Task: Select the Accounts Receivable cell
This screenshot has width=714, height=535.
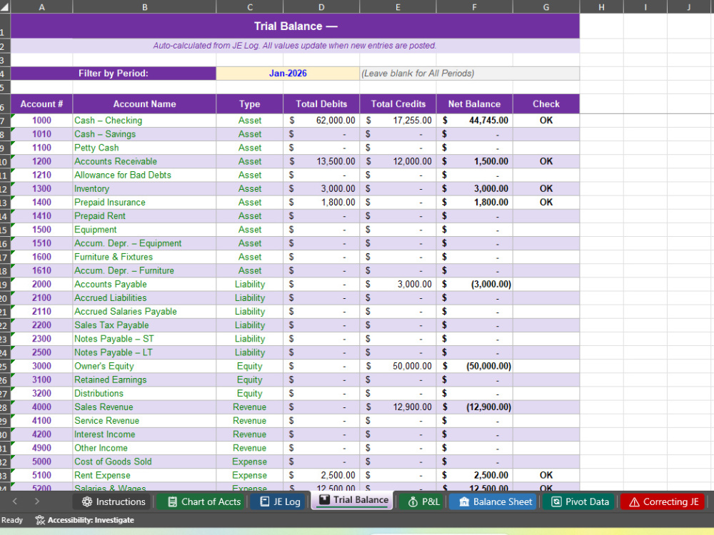Action: click(144, 161)
